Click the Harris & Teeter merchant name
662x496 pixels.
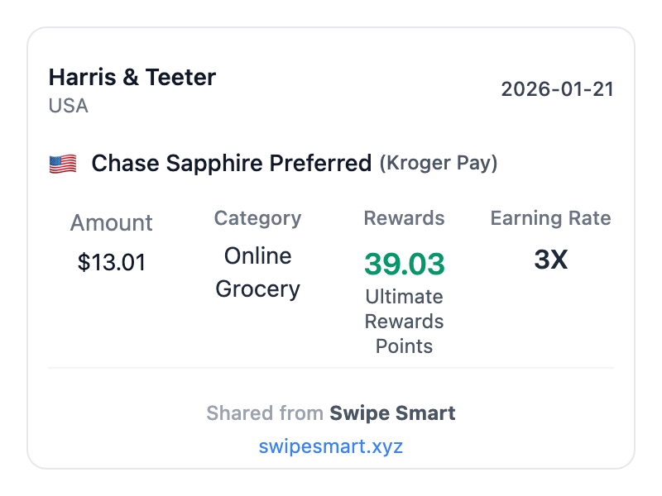click(x=132, y=78)
